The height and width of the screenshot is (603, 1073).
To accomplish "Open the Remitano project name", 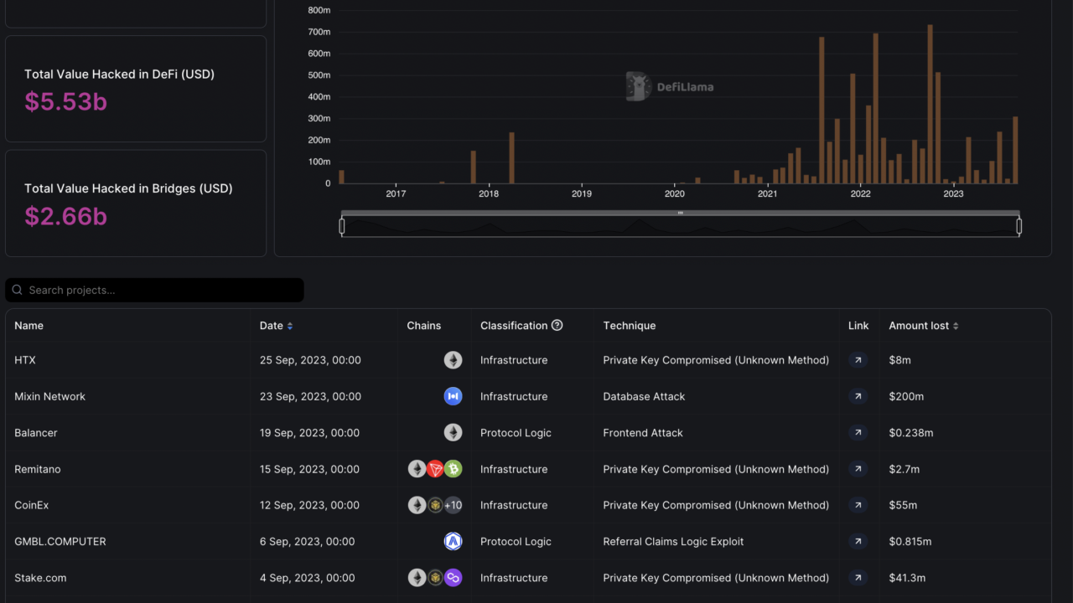I will point(38,469).
